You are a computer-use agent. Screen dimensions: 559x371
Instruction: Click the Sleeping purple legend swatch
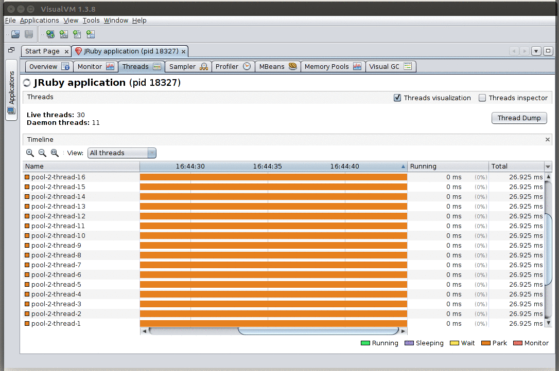point(409,343)
